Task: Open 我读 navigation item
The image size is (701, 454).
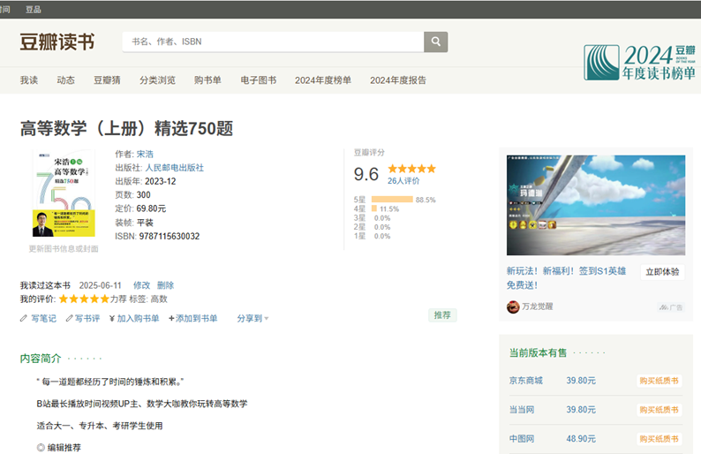Action: coord(29,80)
